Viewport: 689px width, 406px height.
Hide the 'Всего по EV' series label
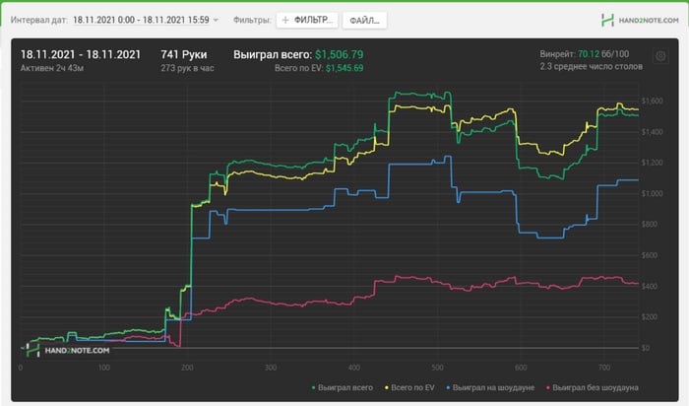(x=412, y=388)
